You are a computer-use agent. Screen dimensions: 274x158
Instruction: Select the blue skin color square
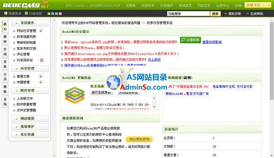click(x=53, y=13)
